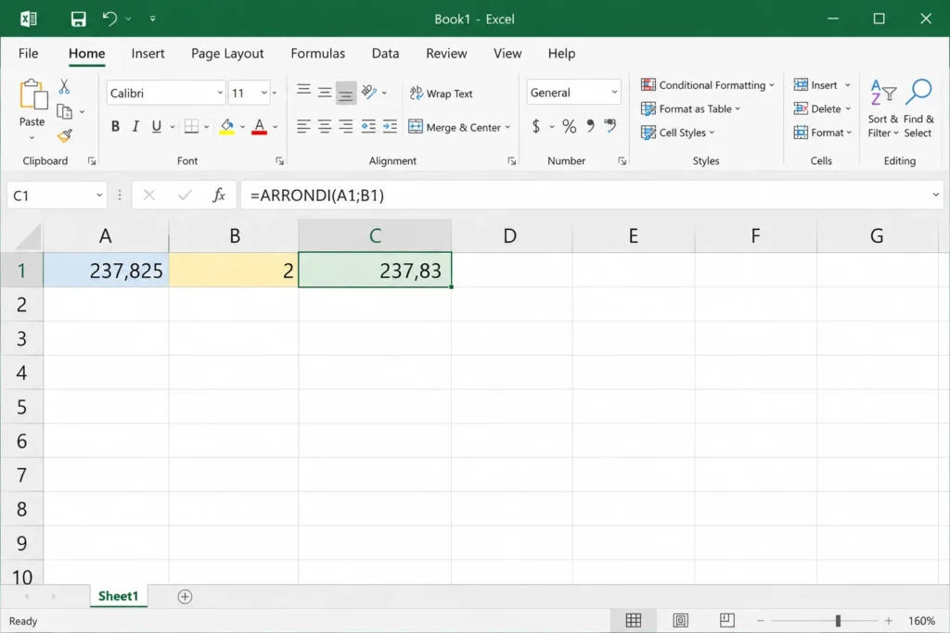
Task: Expand the Name Box dropdown arrow
Action: click(x=98, y=196)
